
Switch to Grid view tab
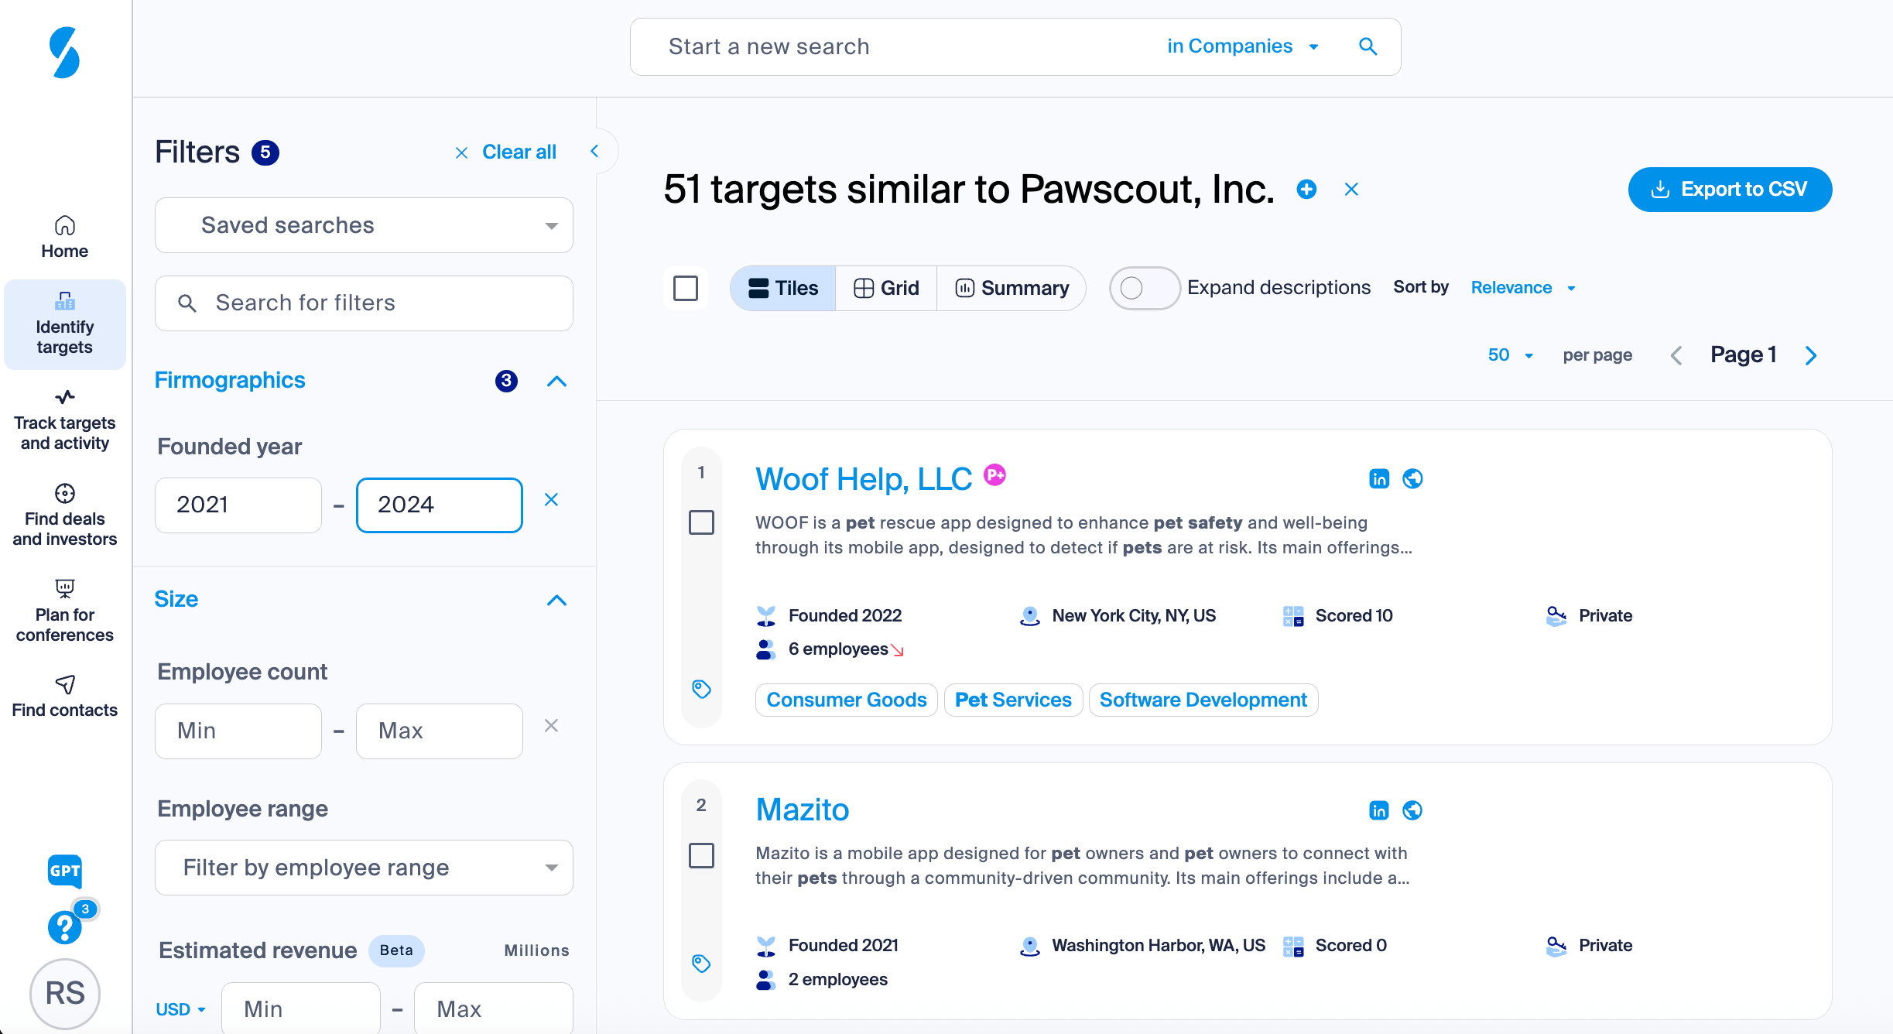886,288
